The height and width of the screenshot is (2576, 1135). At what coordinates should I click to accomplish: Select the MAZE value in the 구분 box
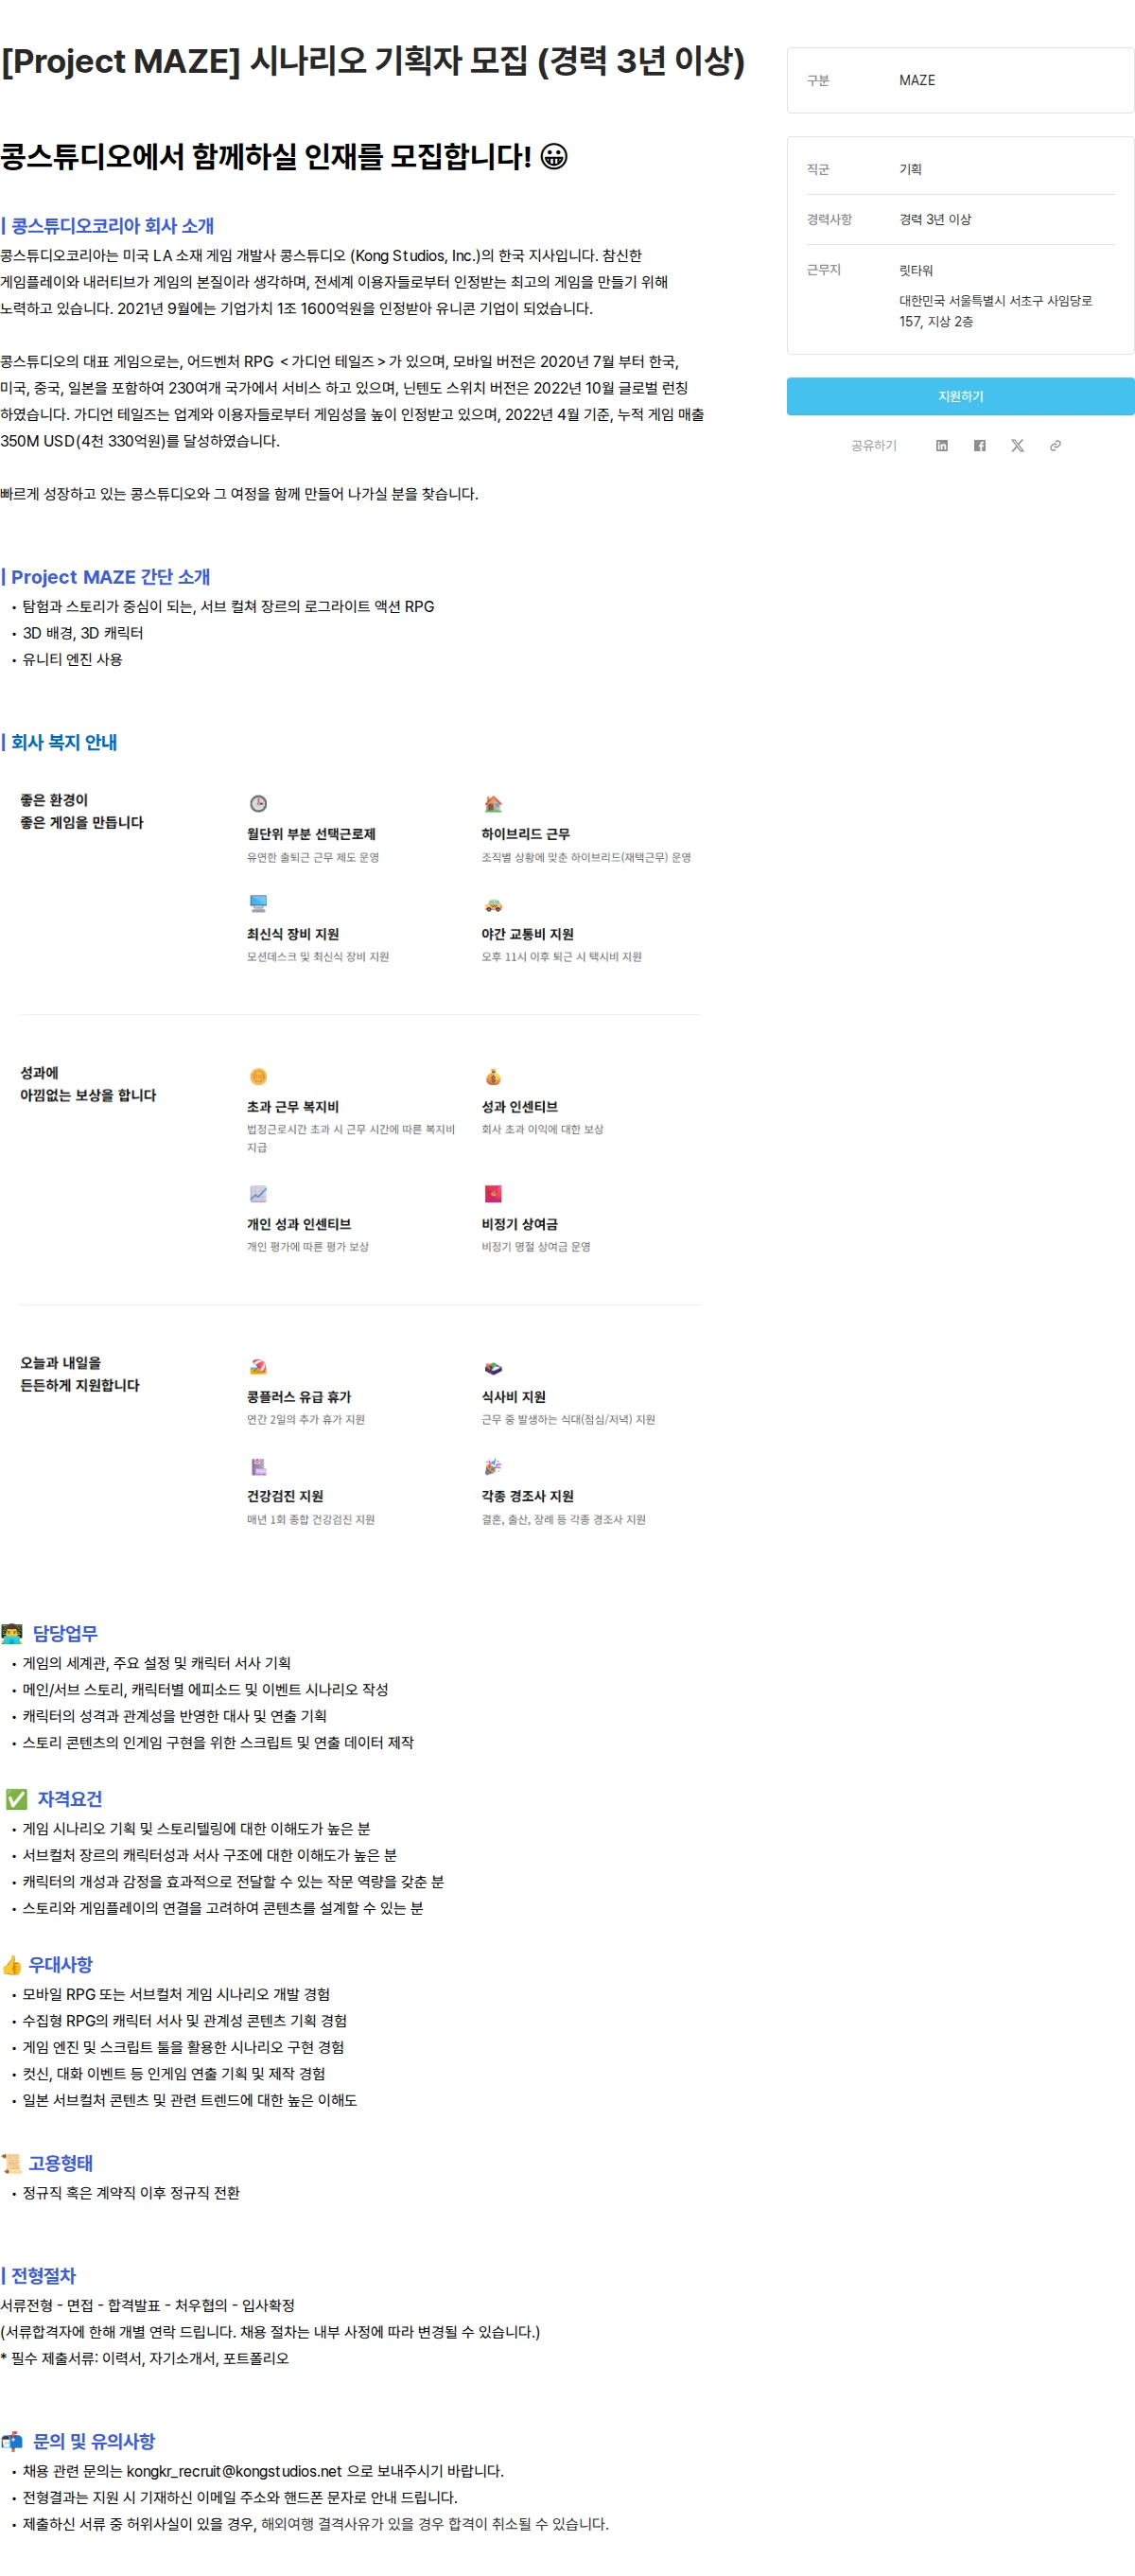tap(917, 80)
